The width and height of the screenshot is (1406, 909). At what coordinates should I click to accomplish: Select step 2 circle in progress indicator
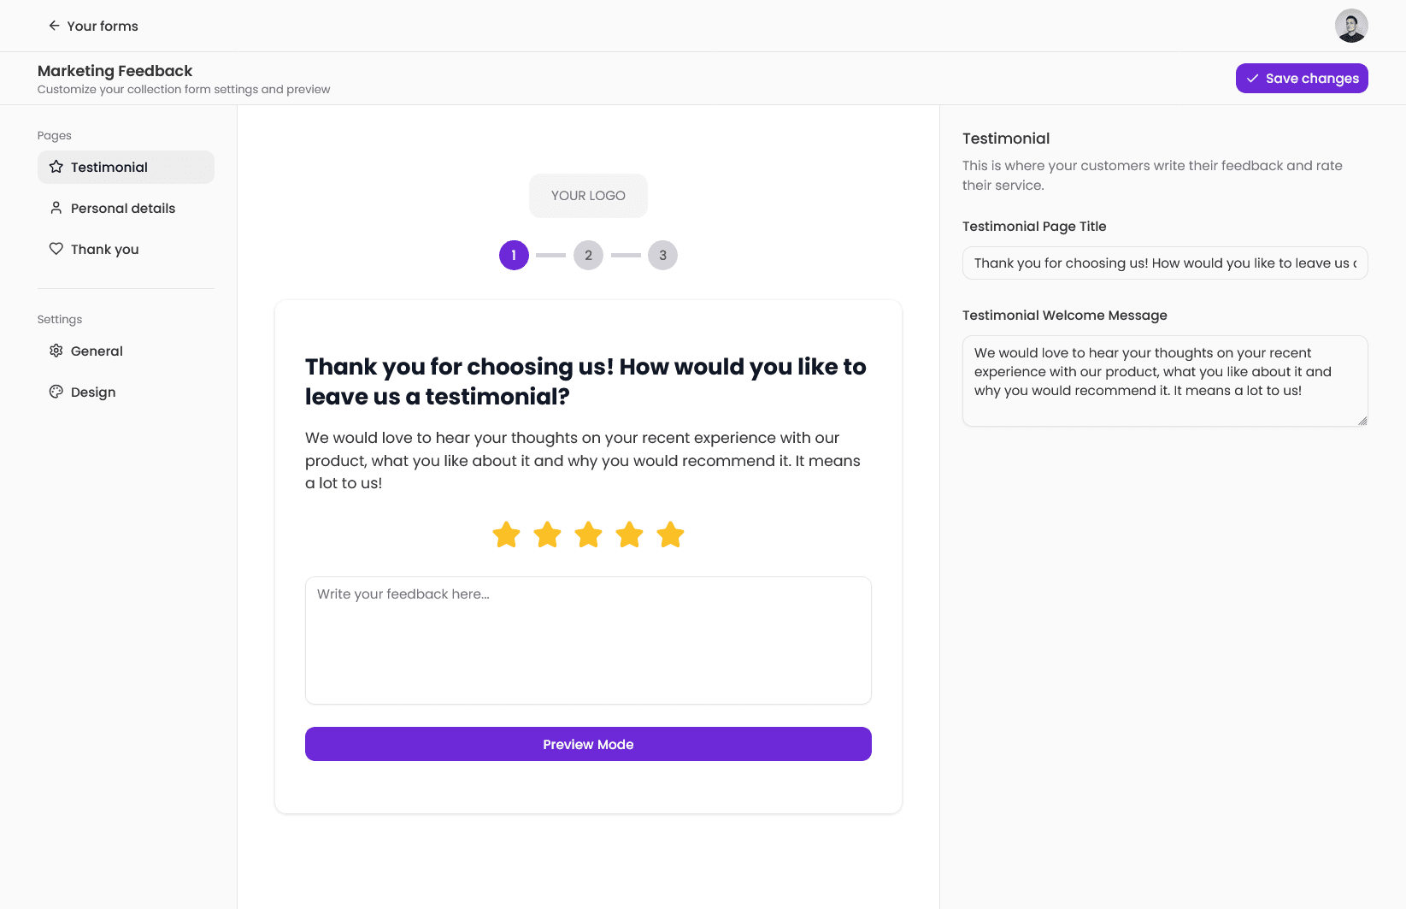[x=588, y=255]
